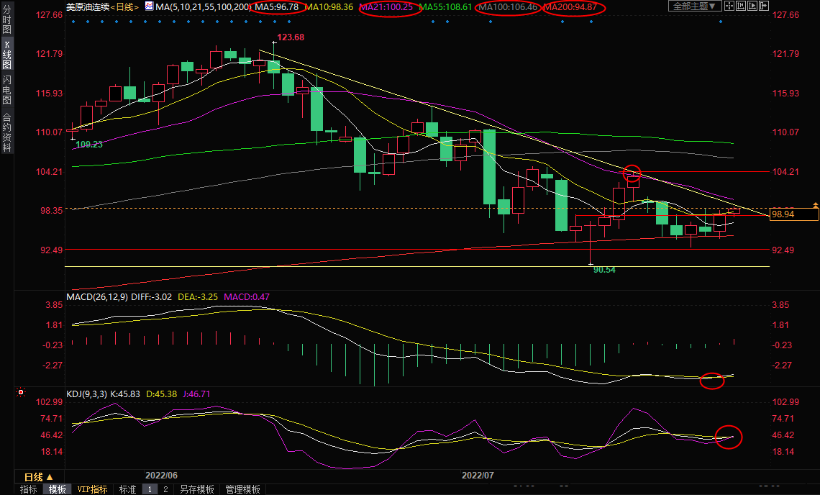Open the 合约资料 sidebar tab
This screenshot has height=495, width=820.
[6, 132]
